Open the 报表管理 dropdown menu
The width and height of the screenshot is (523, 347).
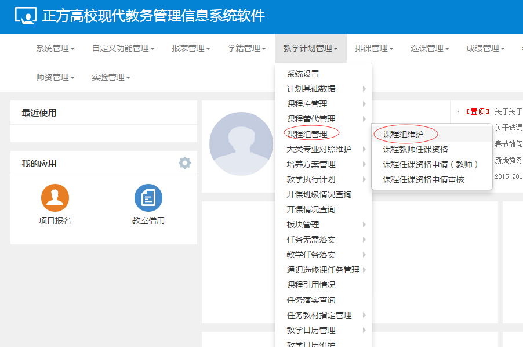(x=191, y=49)
